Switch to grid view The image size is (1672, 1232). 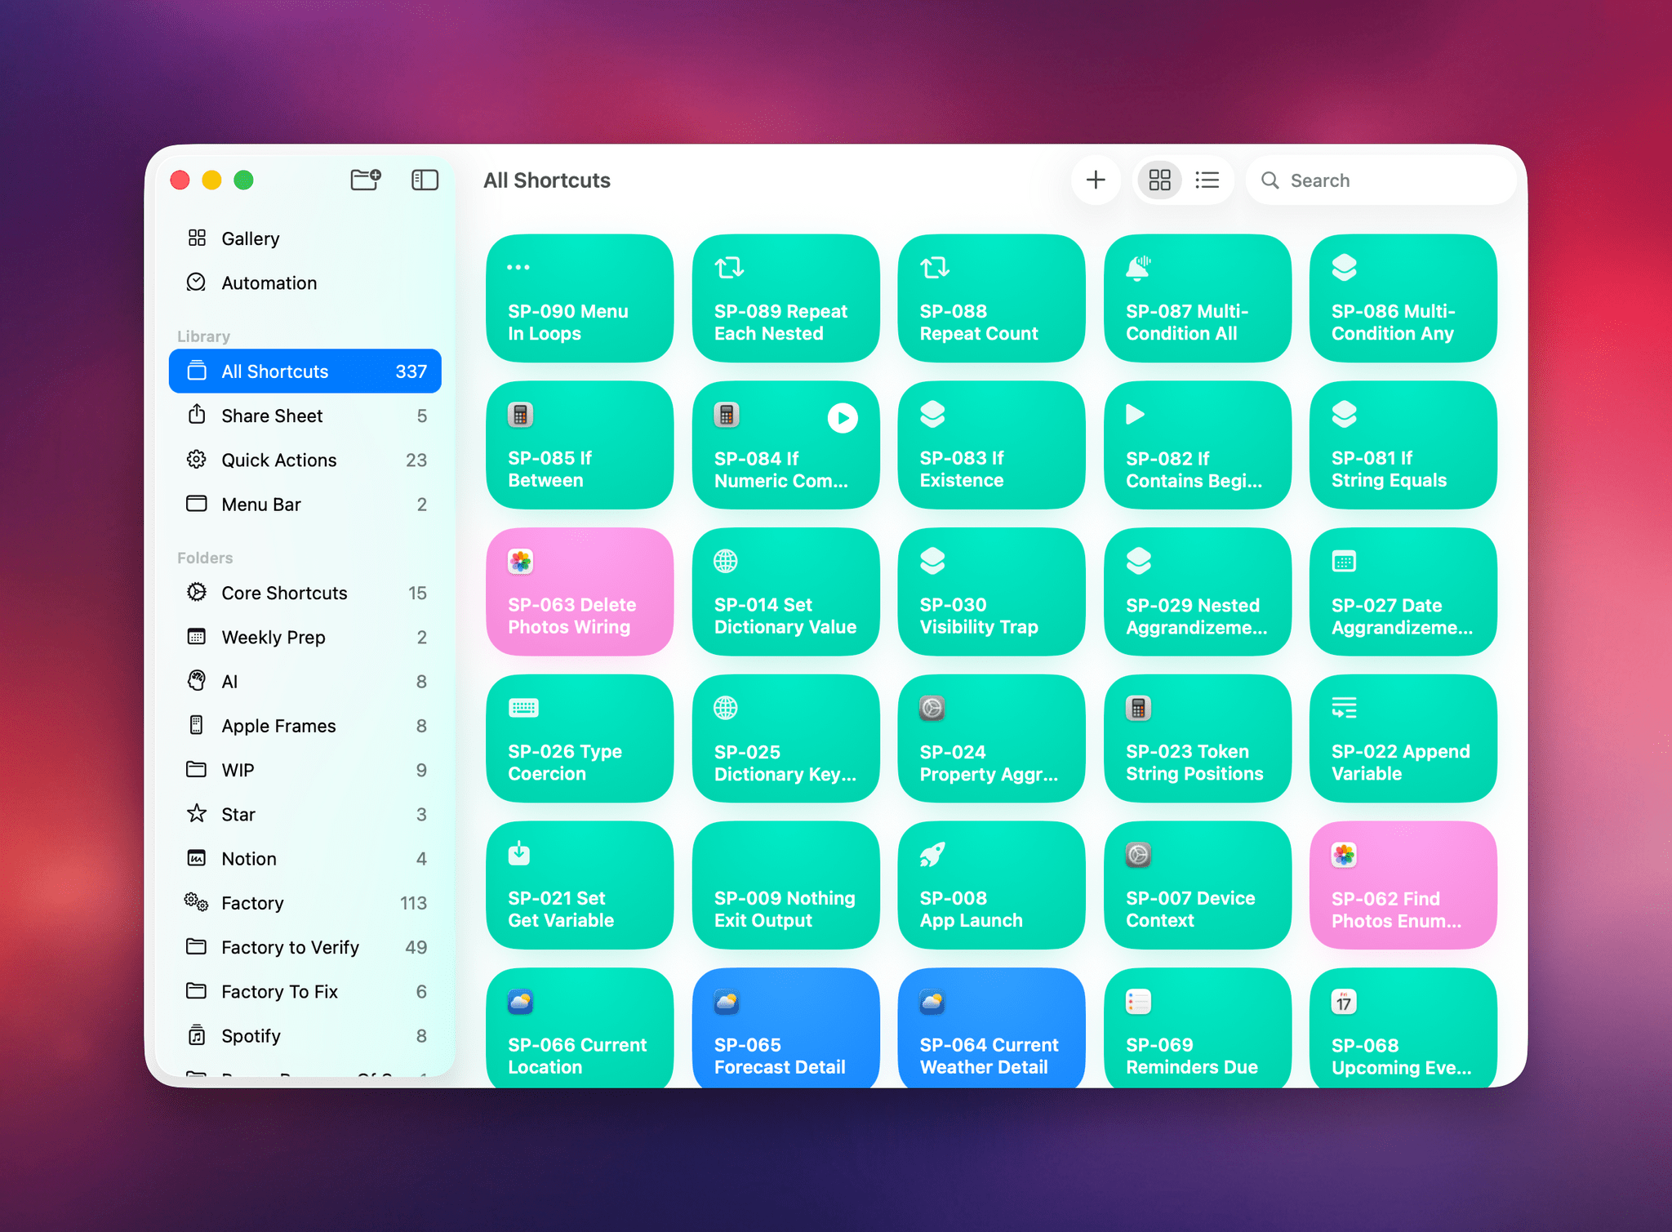[x=1158, y=180]
